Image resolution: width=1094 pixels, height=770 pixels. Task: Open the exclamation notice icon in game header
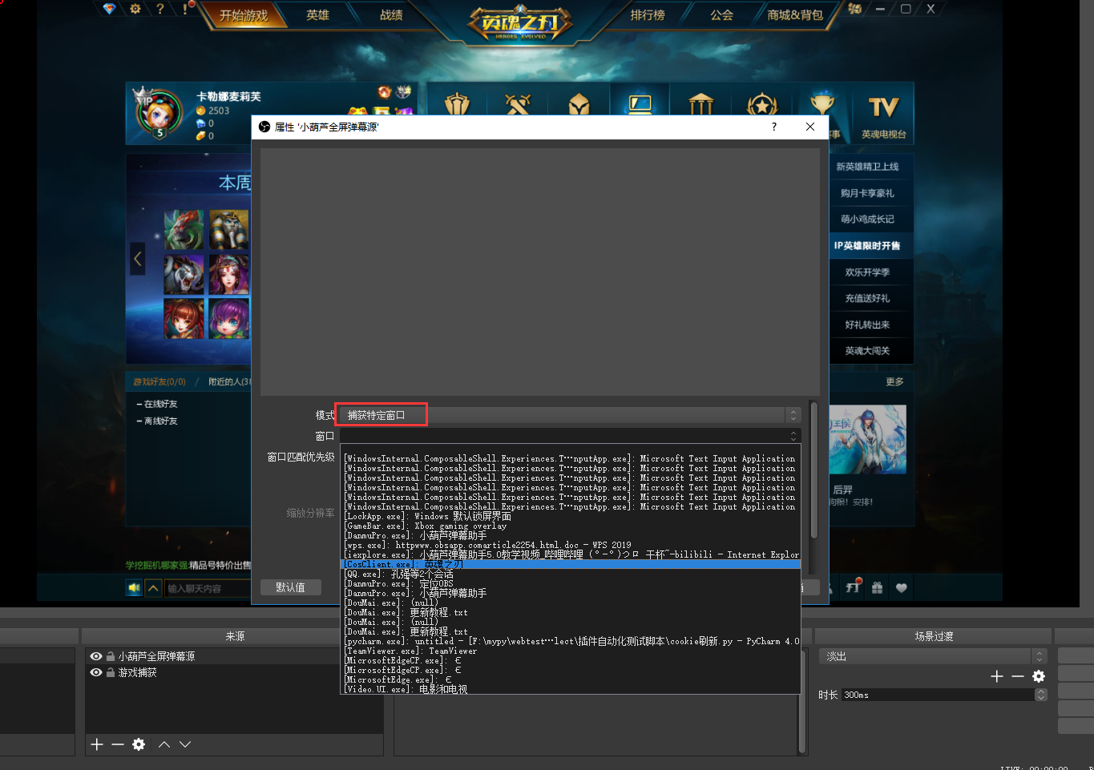tap(185, 9)
